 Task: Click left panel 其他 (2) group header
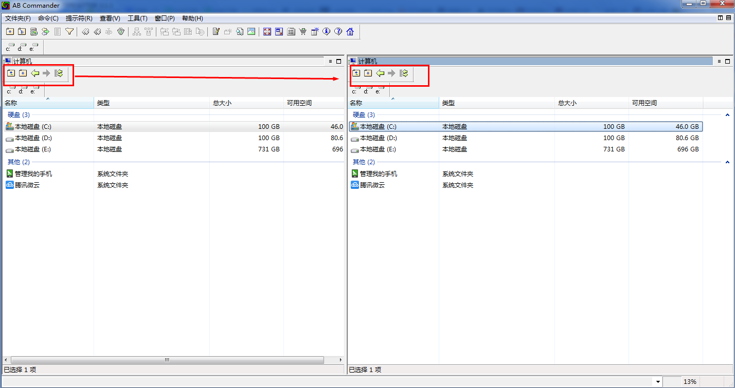pyautogui.click(x=19, y=162)
